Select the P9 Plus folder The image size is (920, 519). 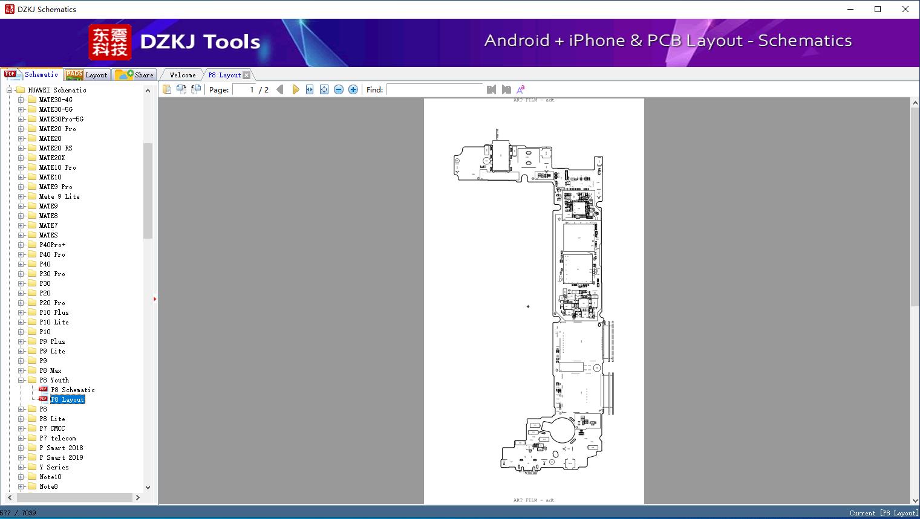tap(53, 341)
